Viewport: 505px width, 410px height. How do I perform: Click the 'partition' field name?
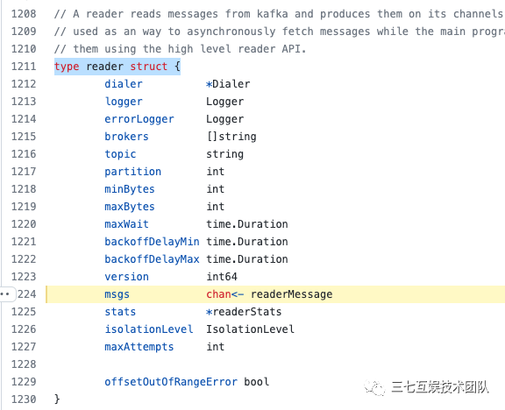[132, 172]
